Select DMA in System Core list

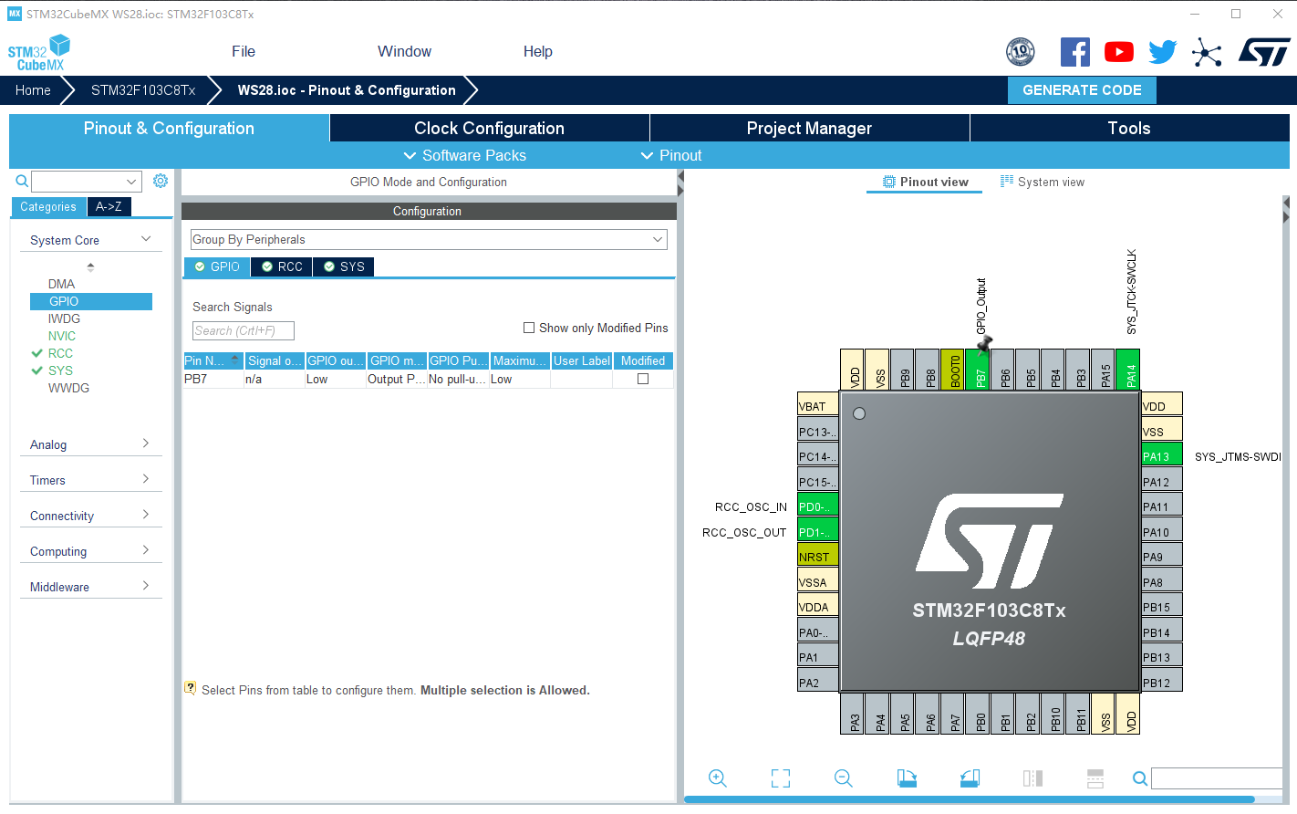(x=61, y=284)
